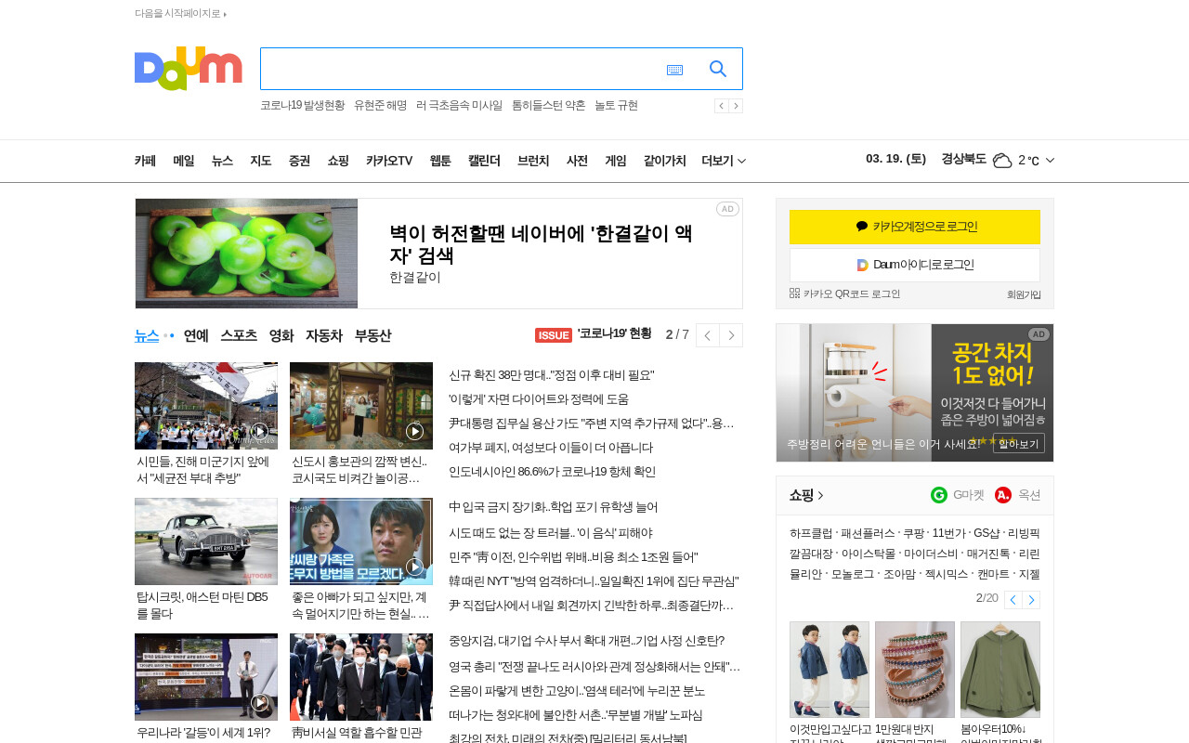Screen dimensions: 1189x743
Task: Play the 우리나라 갈등이 세계 1위 video
Action: (x=260, y=702)
